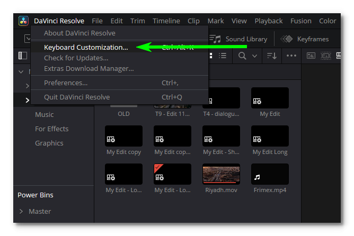
Task: Open the Keyframes panel
Action: coord(313,39)
